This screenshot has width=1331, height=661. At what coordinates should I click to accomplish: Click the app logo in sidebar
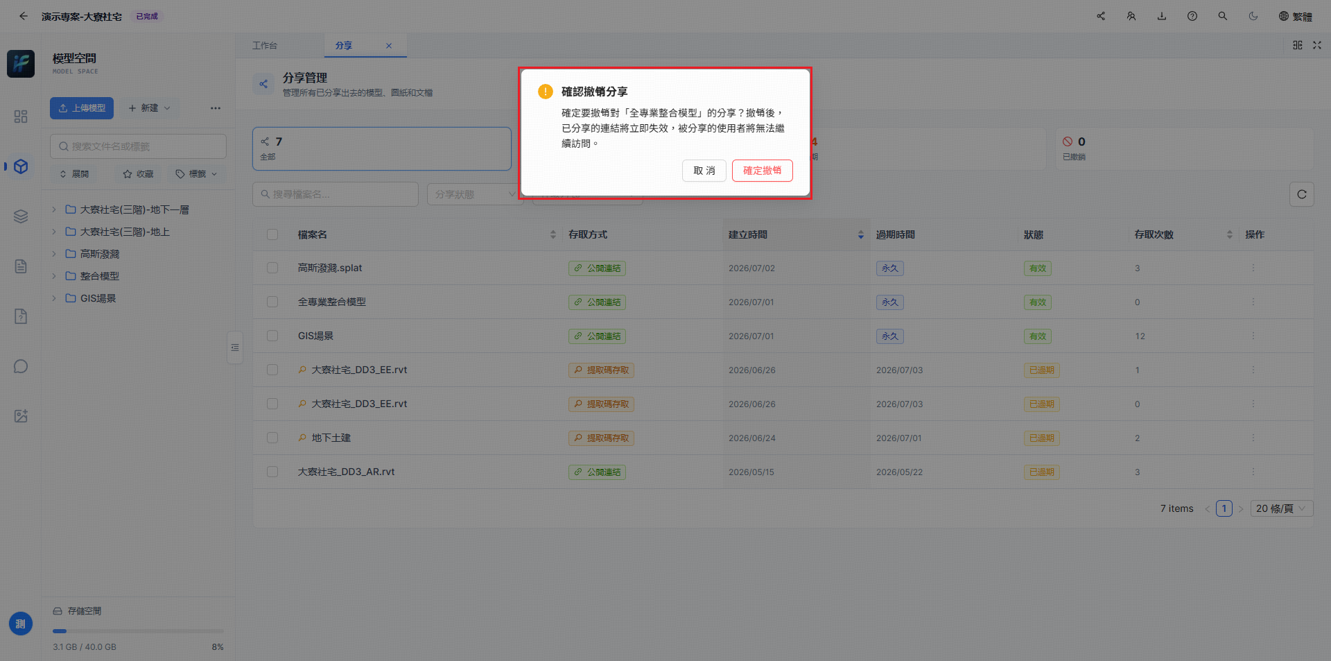coord(21,64)
